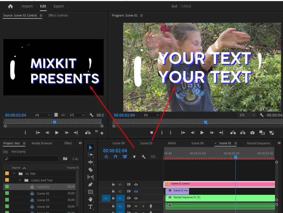
Task: Select the Pen tool
Action: [x=90, y=184]
